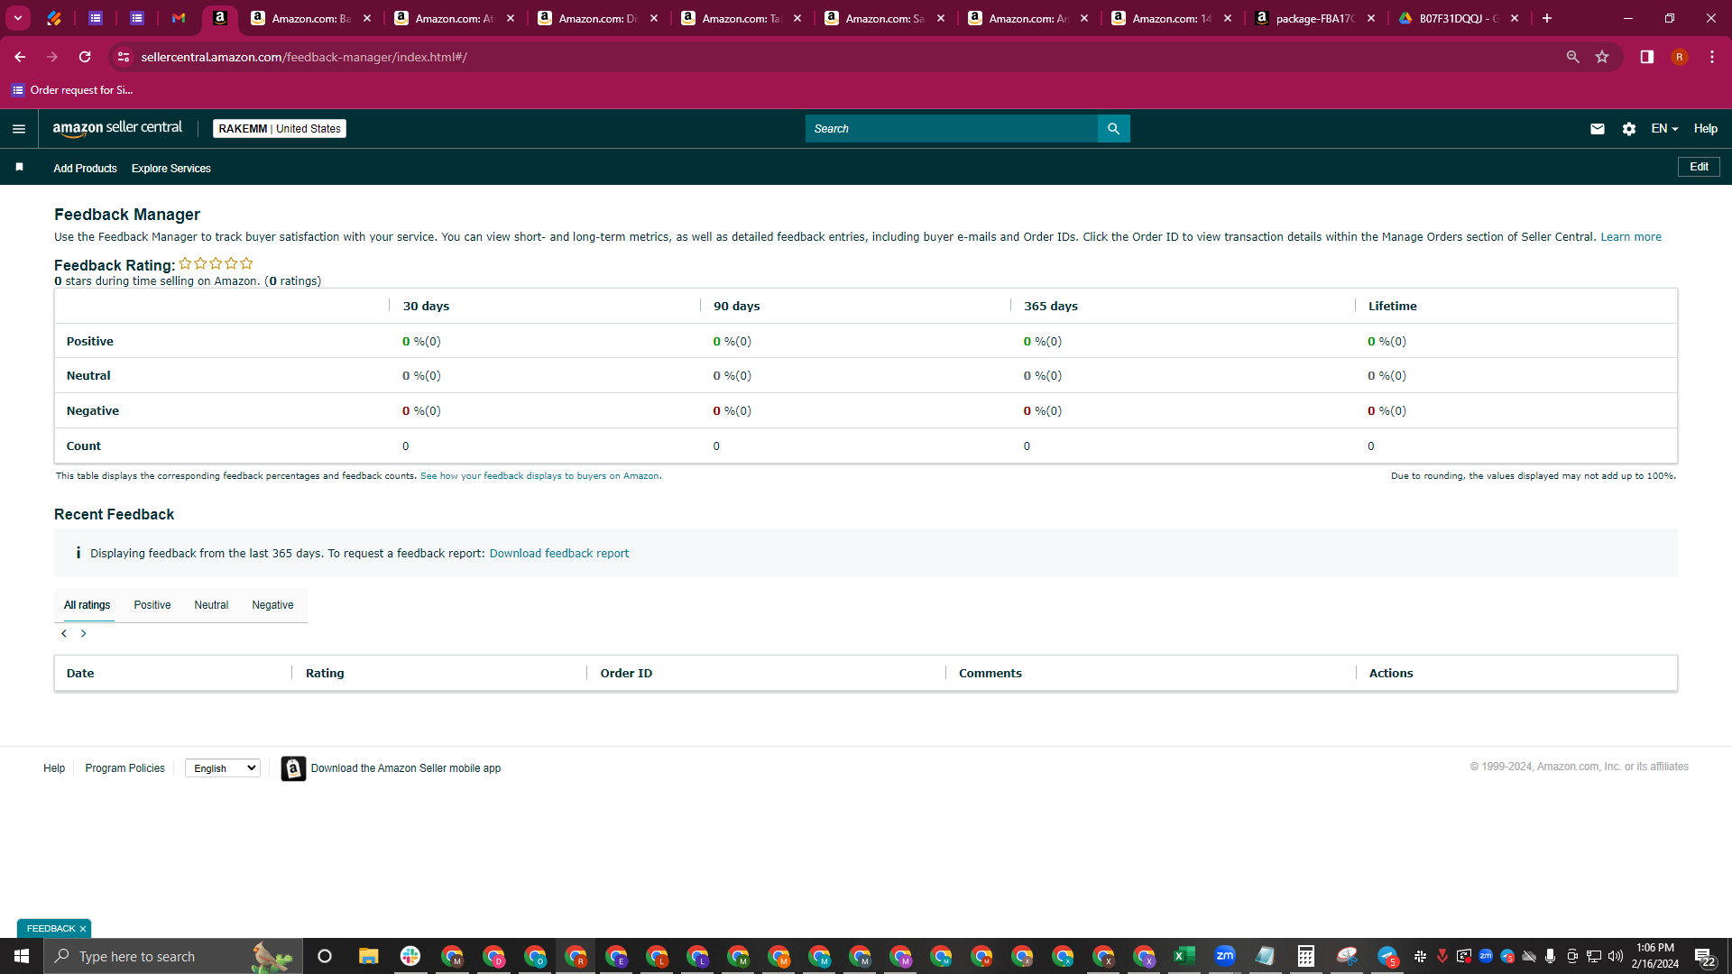Click the Rating column header
The image size is (1732, 974).
(325, 674)
